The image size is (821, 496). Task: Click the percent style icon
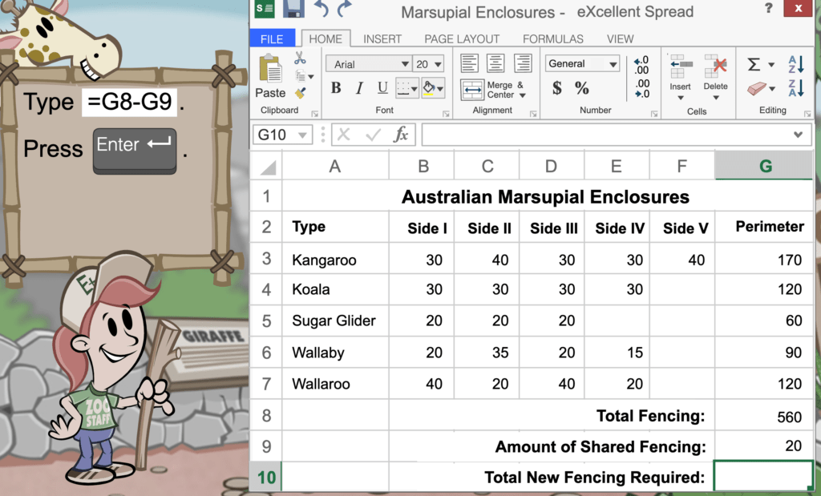[x=581, y=88]
